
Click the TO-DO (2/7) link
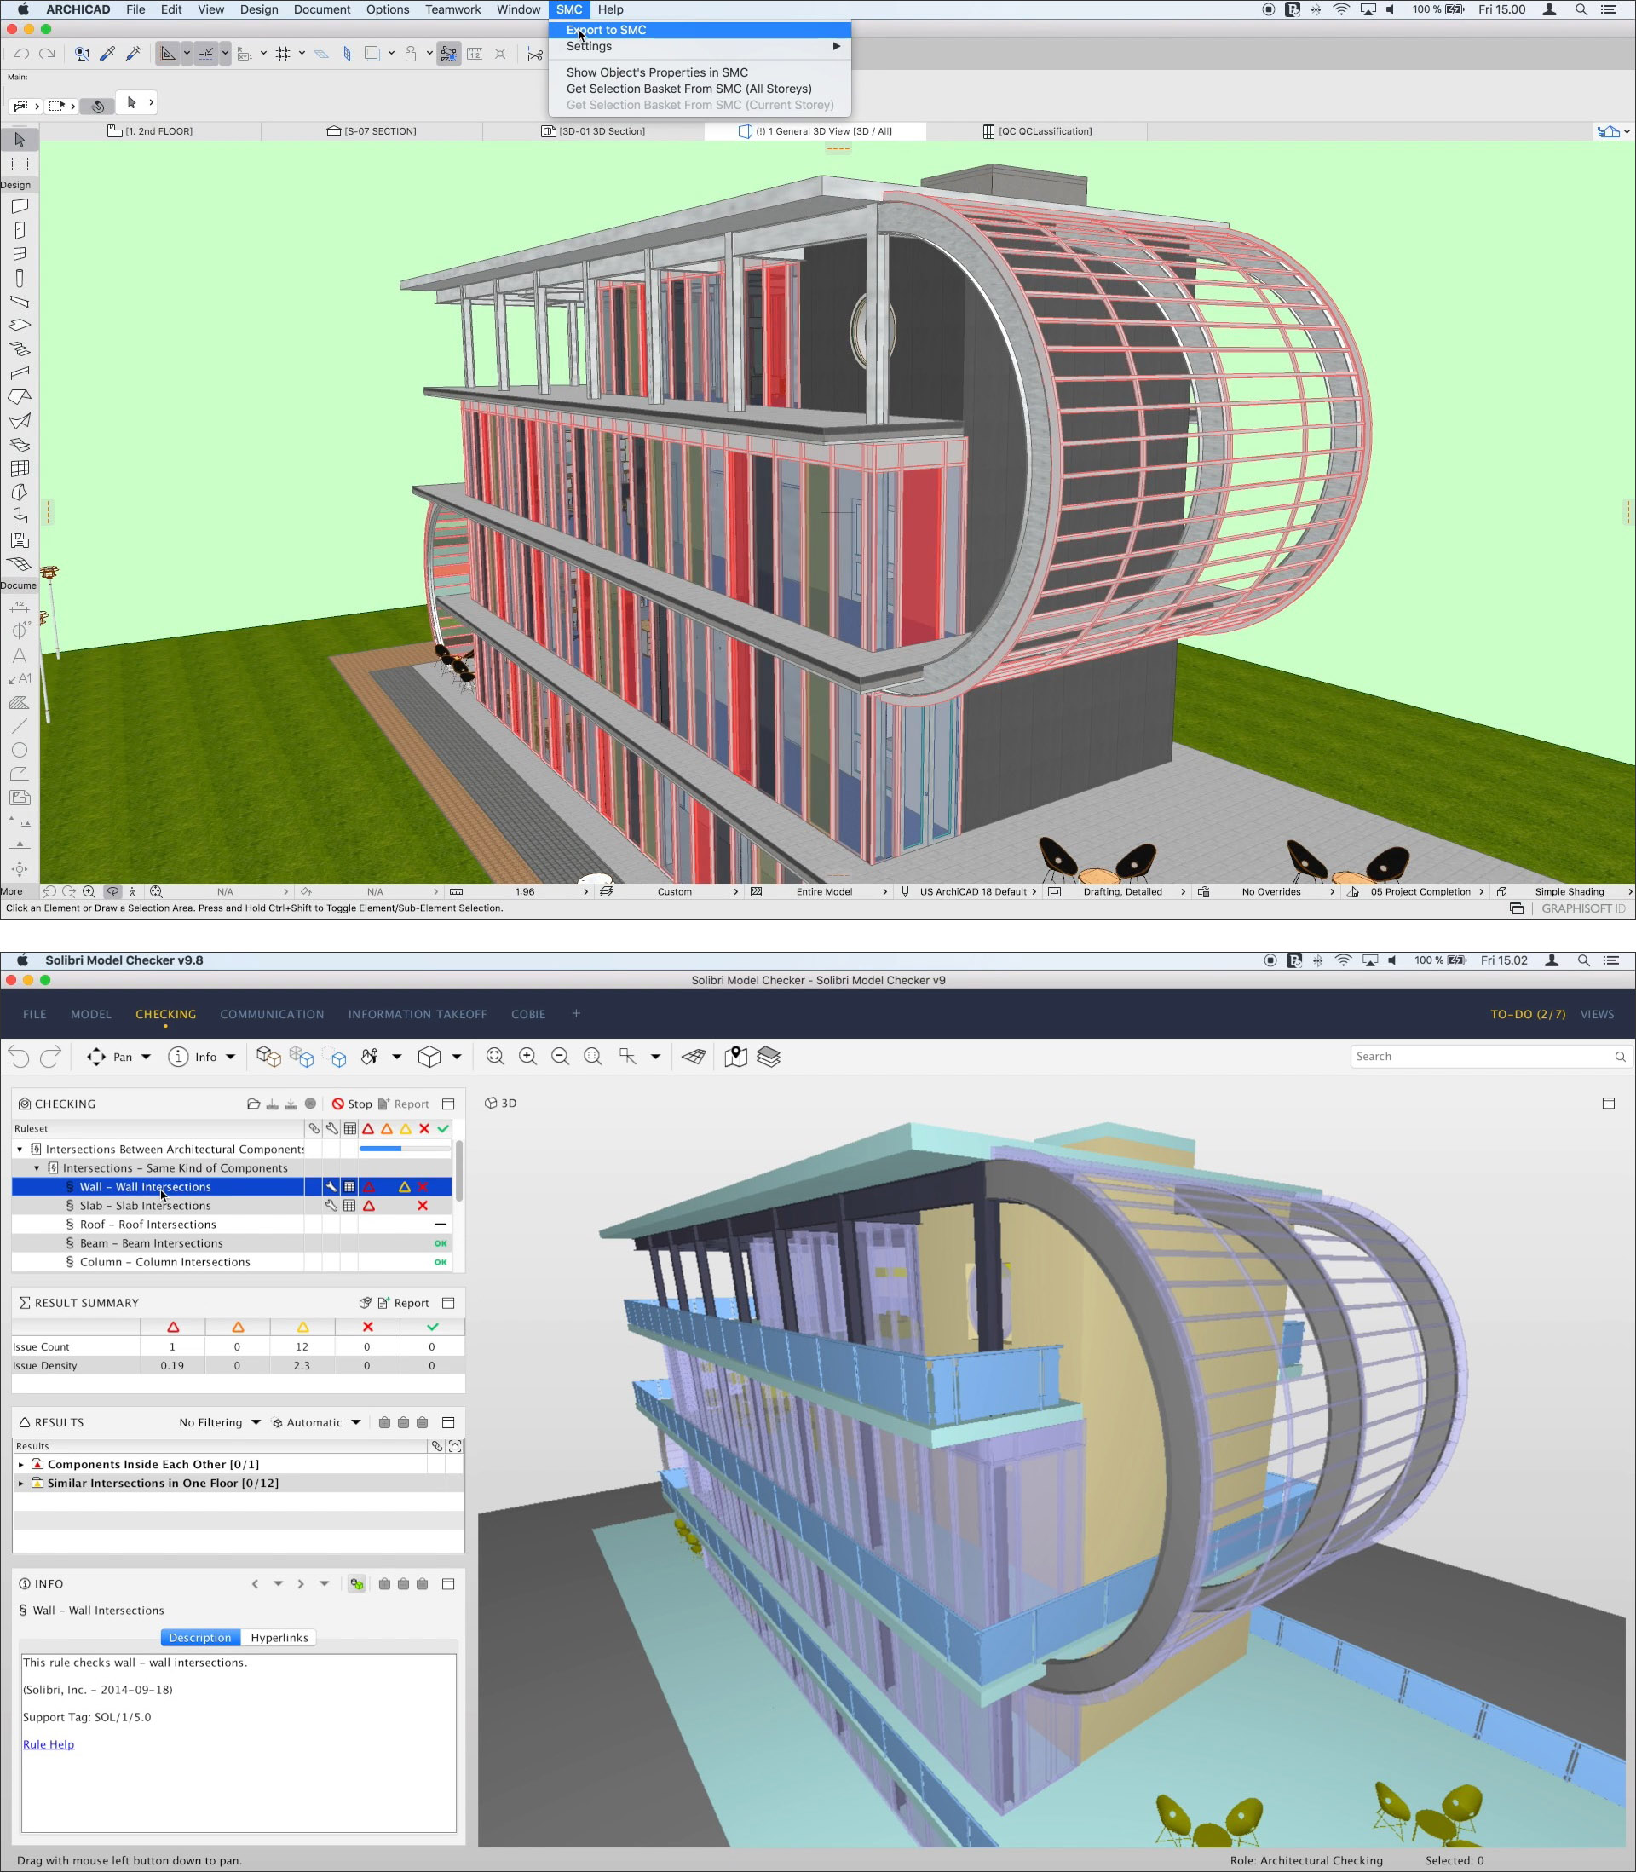(x=1527, y=1014)
